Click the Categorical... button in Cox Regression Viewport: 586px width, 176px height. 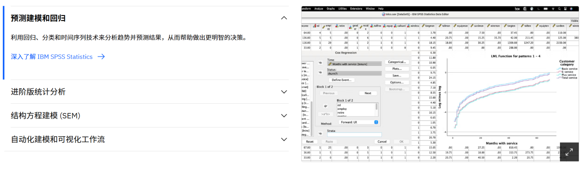(397, 62)
